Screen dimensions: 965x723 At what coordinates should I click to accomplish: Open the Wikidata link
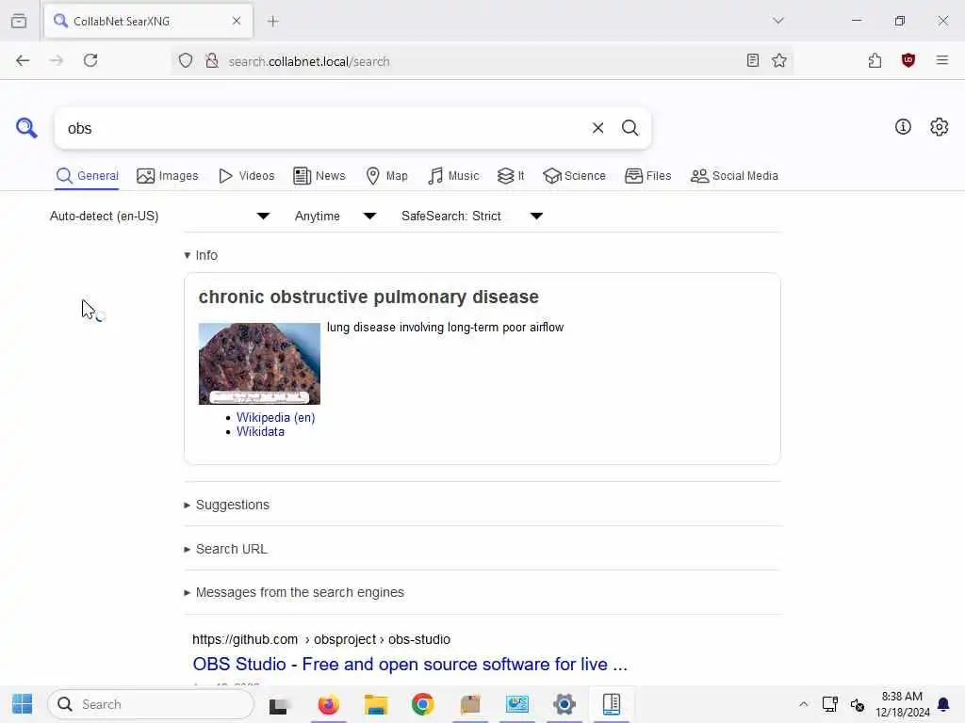[260, 431]
